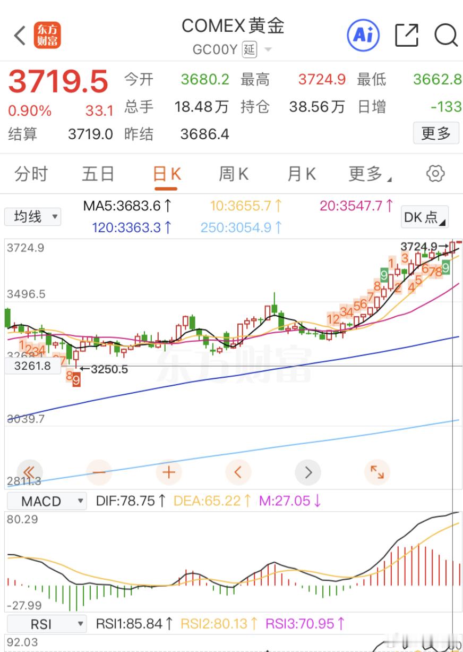Tap the MA5:3683.6 moving average label
This screenshot has width=463, height=652.
[x=127, y=206]
